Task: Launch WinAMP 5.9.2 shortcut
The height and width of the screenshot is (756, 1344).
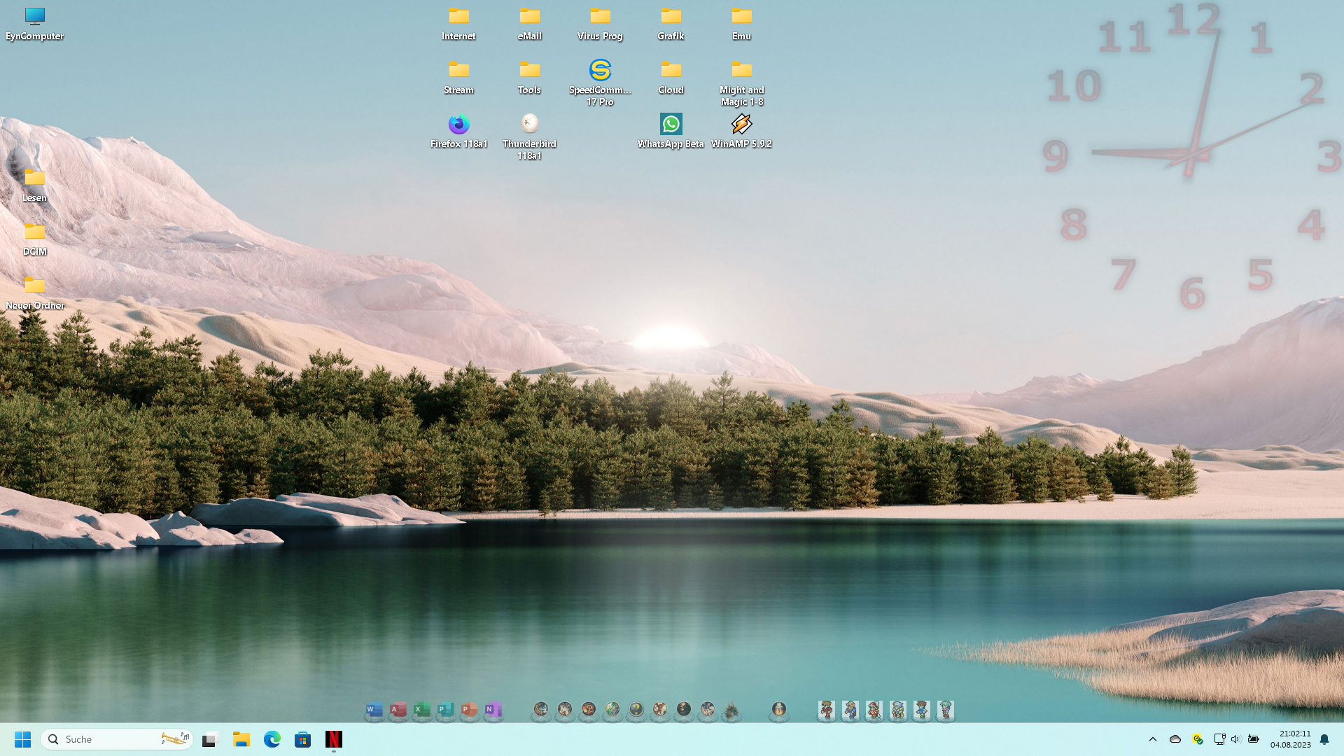Action: 741,125
